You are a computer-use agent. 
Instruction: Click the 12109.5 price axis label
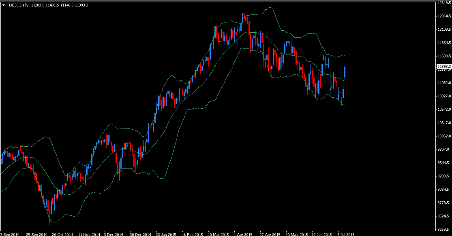[x=444, y=29]
